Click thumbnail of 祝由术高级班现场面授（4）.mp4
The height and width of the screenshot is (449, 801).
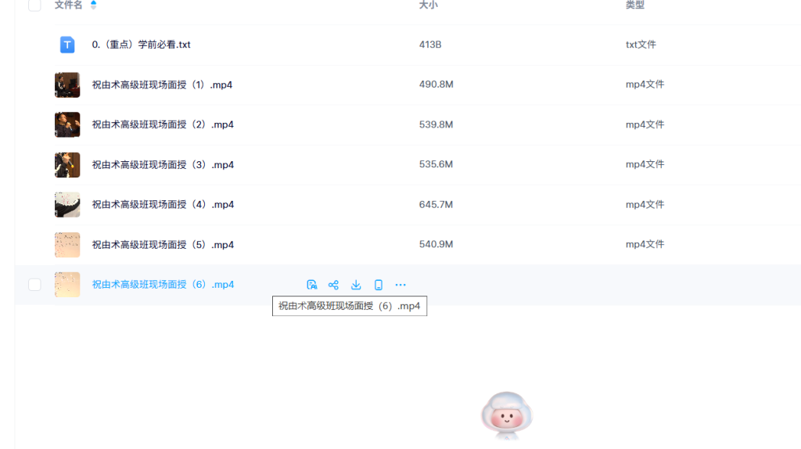click(67, 204)
